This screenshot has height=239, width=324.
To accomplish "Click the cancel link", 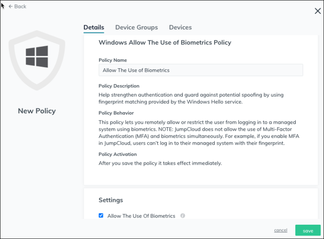I will point(281,230).
